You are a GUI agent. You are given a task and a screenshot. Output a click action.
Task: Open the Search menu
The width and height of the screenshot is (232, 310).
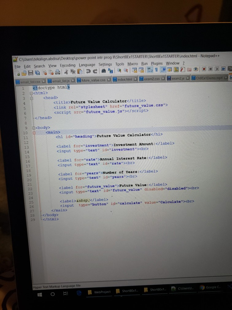tap(40, 66)
